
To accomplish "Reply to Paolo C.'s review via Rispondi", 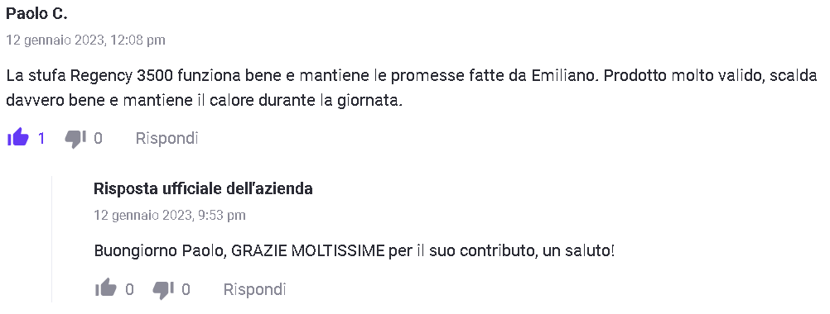I will [166, 138].
